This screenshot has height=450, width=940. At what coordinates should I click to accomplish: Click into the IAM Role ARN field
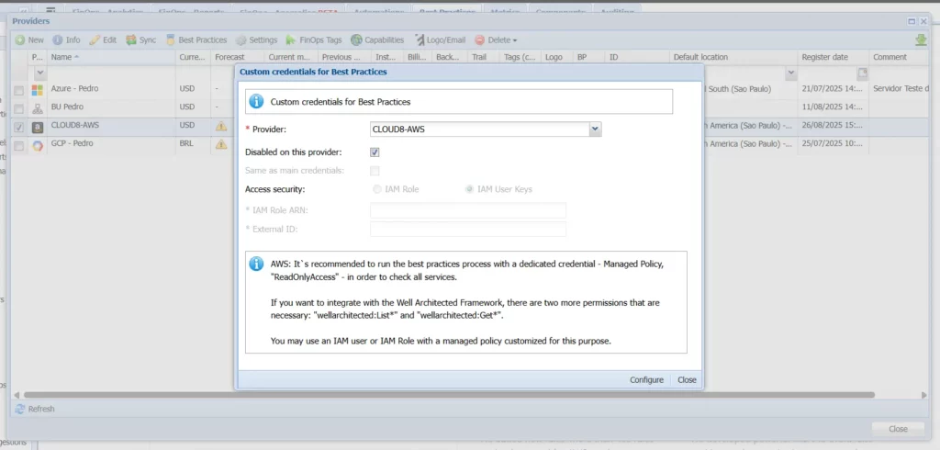point(467,210)
